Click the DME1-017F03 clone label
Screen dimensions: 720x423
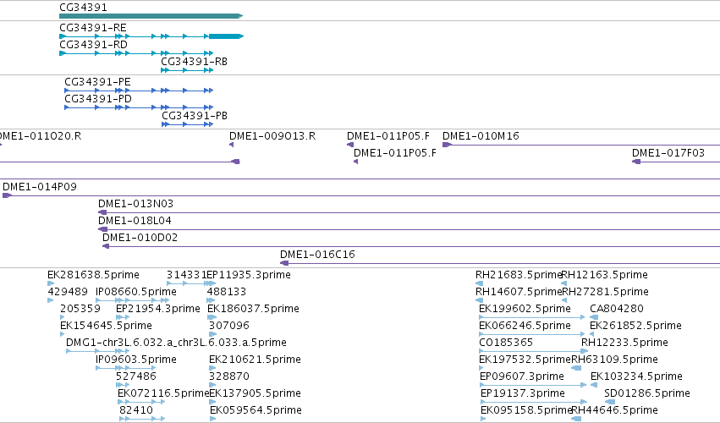point(668,153)
